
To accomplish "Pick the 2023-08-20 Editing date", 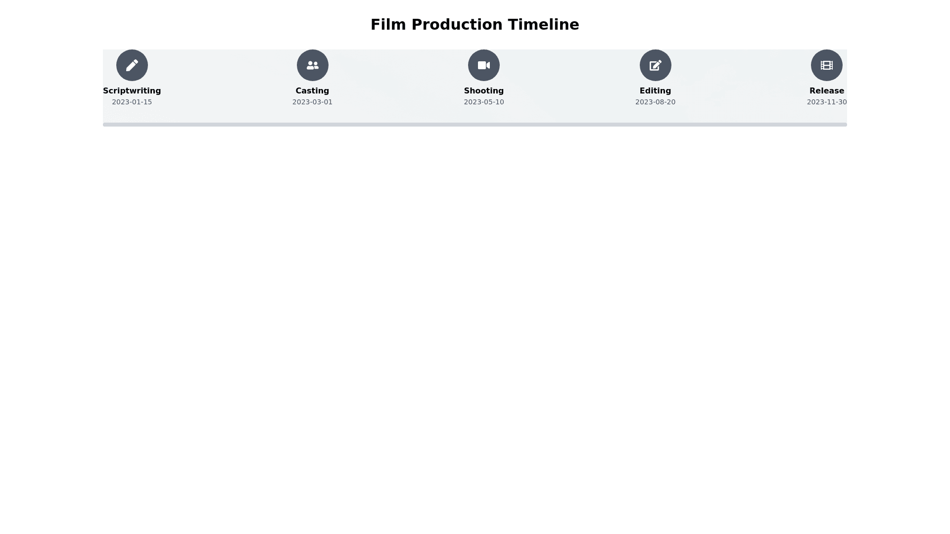I will (655, 102).
